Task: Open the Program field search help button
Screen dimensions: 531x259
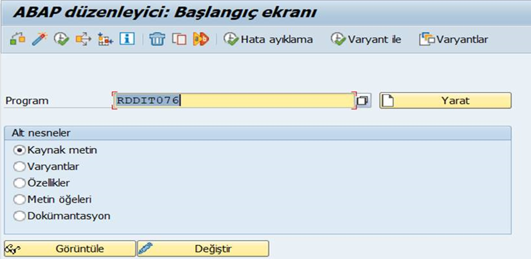Action: point(363,101)
